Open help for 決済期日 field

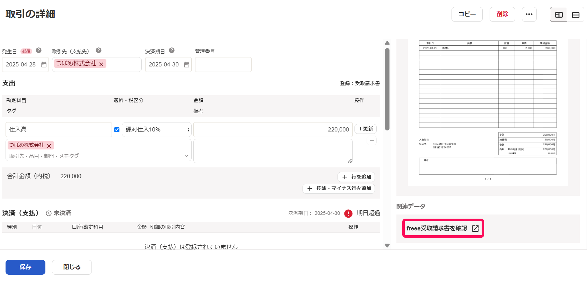point(172,51)
